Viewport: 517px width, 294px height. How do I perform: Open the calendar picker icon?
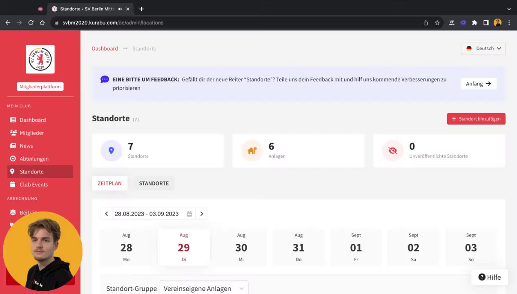(189, 214)
